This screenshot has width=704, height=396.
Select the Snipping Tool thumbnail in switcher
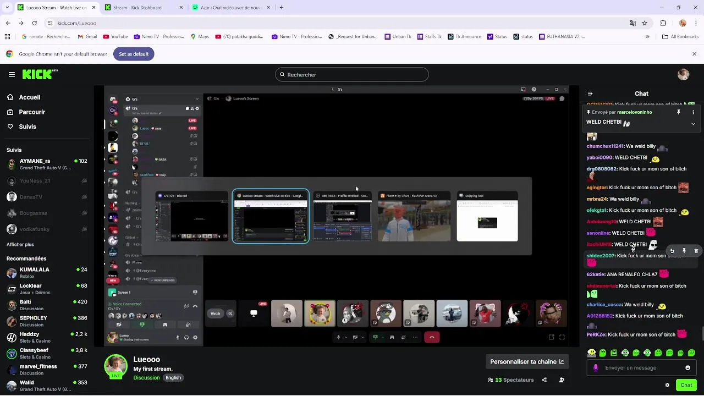click(487, 216)
